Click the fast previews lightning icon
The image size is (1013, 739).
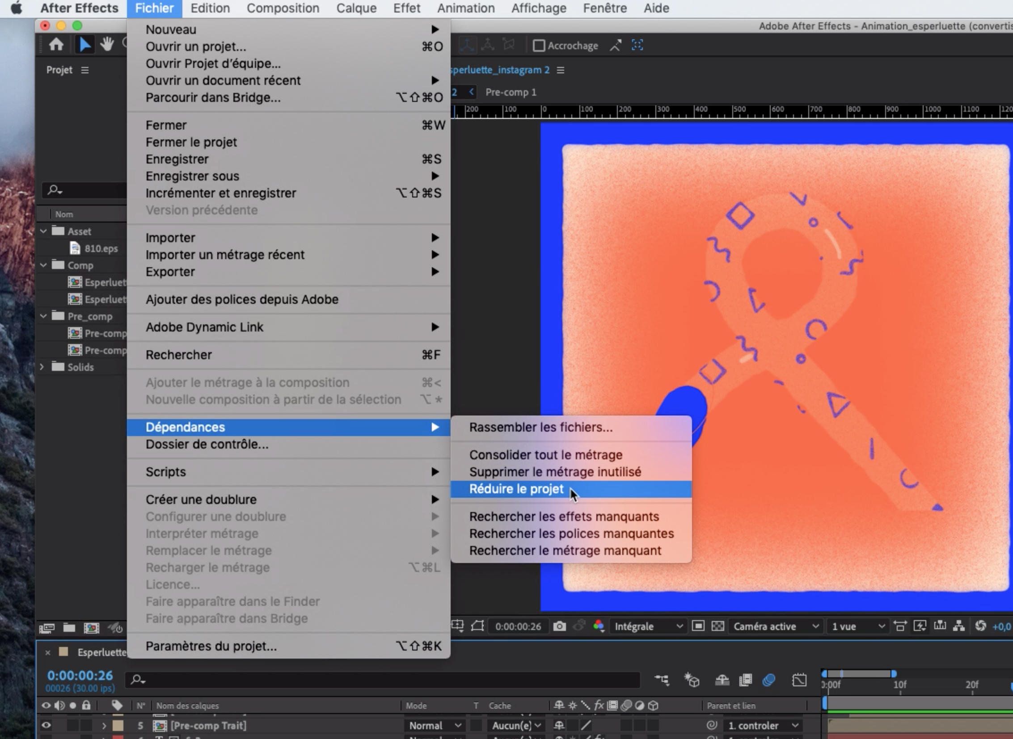920,626
